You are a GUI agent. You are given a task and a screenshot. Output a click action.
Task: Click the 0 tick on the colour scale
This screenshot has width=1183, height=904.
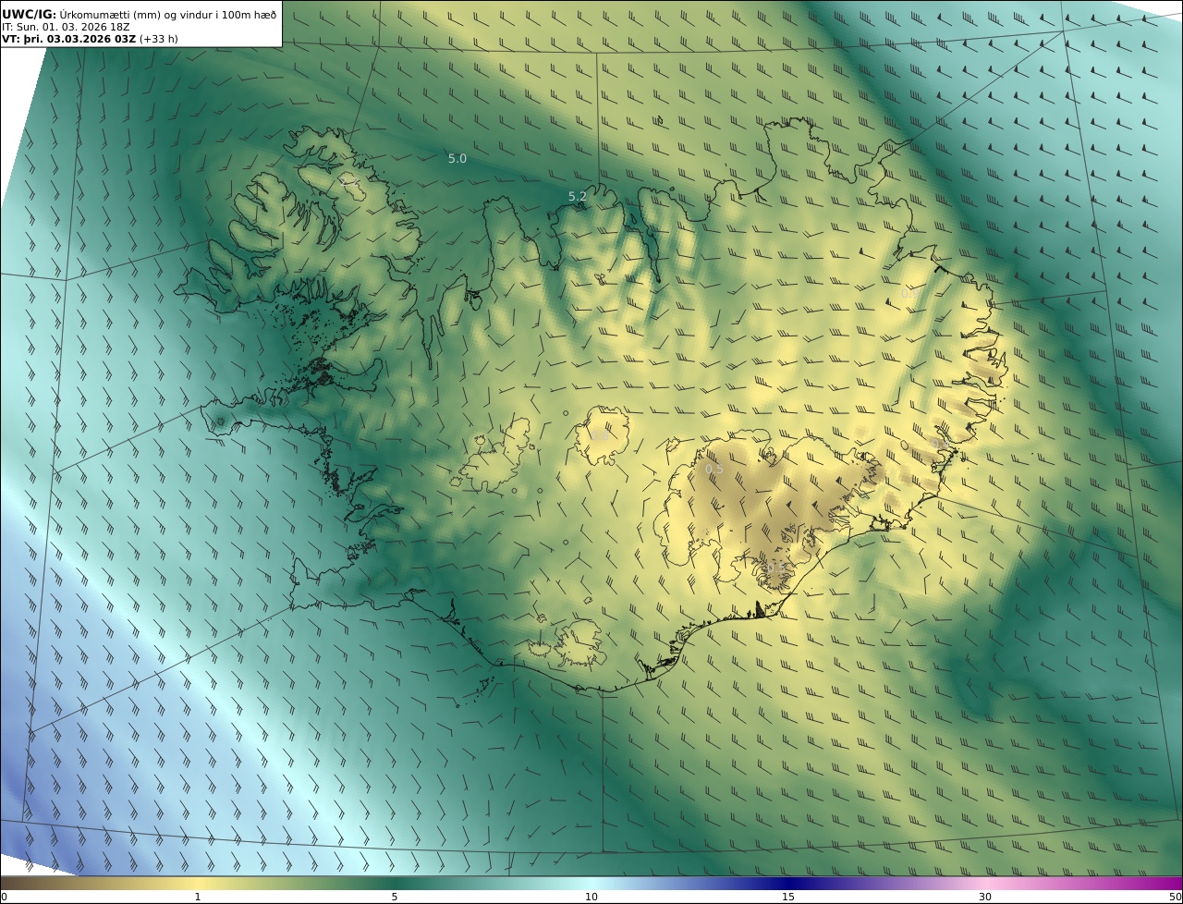[4, 897]
